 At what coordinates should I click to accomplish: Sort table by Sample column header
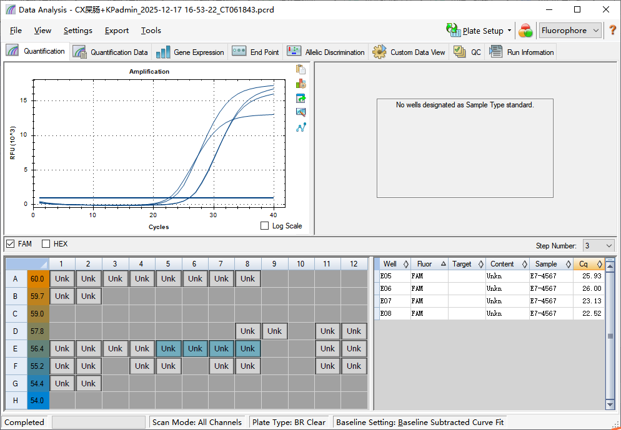(551, 264)
